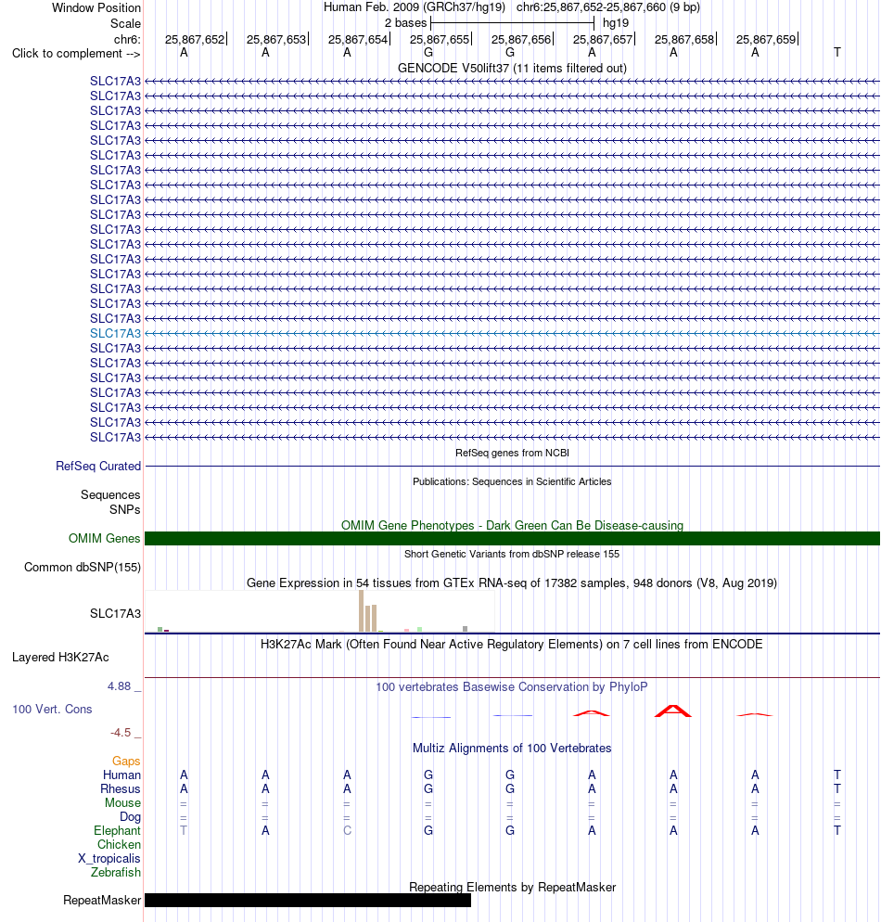Viewport: 881px width, 922px height.
Task: Click the Layered H3K27Ac track label
Action: coord(60,658)
